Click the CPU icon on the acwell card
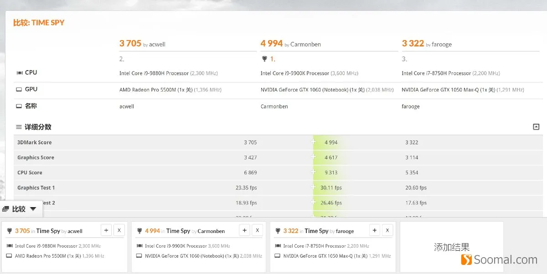 point(10,246)
